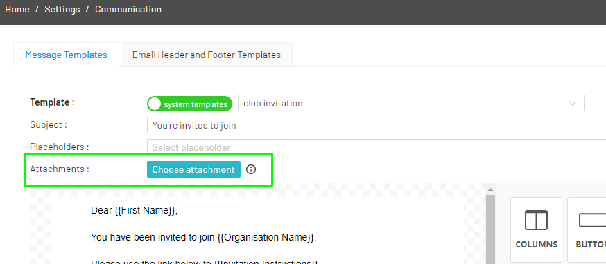Select the COLUMNS content block icon
This screenshot has width=606, height=264.
[536, 229]
